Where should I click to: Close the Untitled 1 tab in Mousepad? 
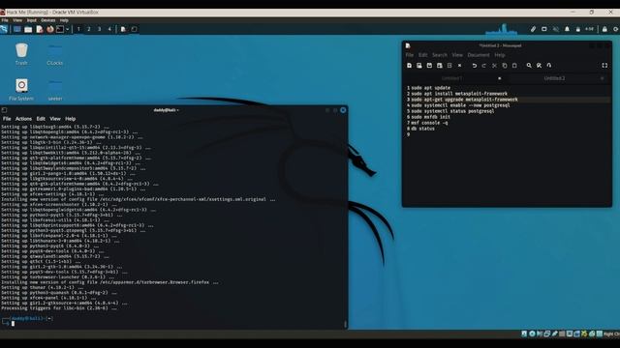(500, 78)
